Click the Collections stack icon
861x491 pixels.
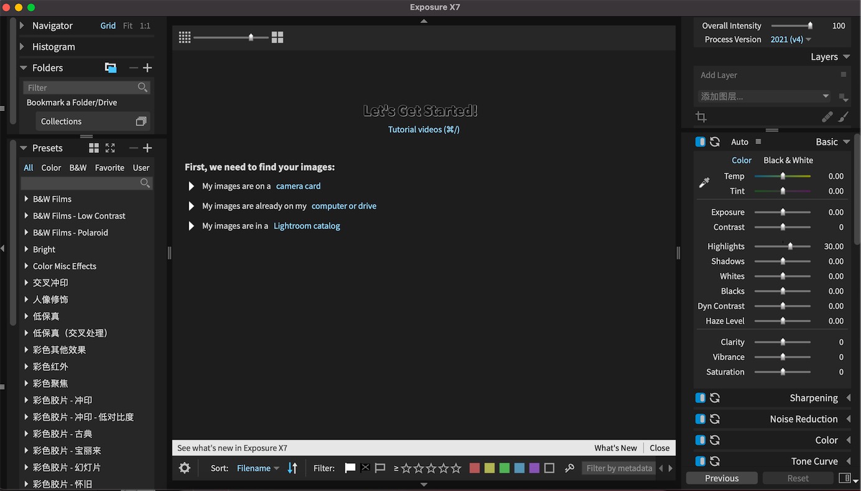(x=141, y=121)
